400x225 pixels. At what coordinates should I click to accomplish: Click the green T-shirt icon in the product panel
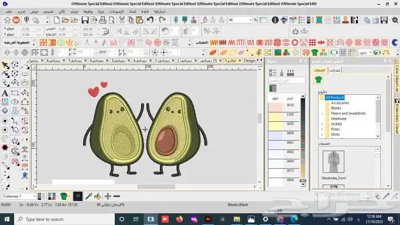(x=319, y=80)
